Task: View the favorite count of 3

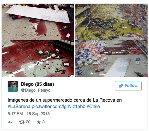Action: tap(43, 122)
